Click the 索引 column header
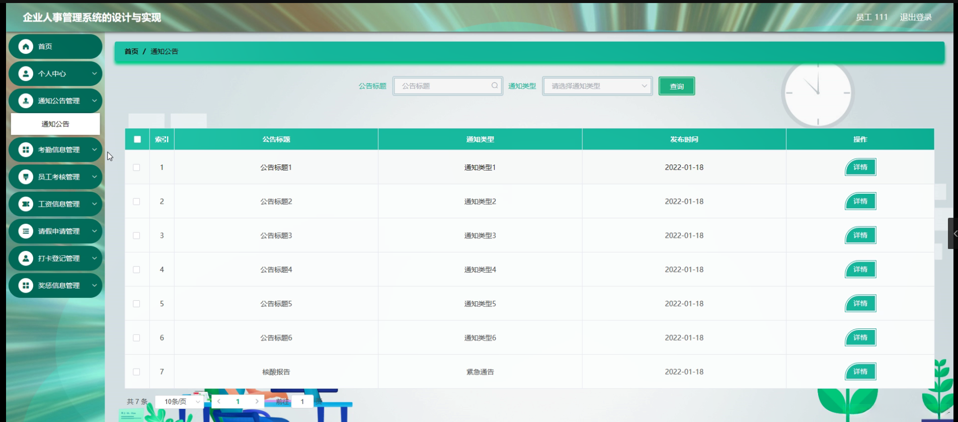The image size is (958, 422). point(162,139)
